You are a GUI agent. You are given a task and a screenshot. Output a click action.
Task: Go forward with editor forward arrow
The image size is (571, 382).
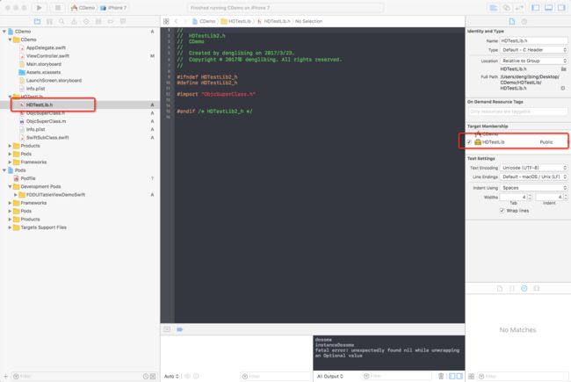tap(184, 21)
